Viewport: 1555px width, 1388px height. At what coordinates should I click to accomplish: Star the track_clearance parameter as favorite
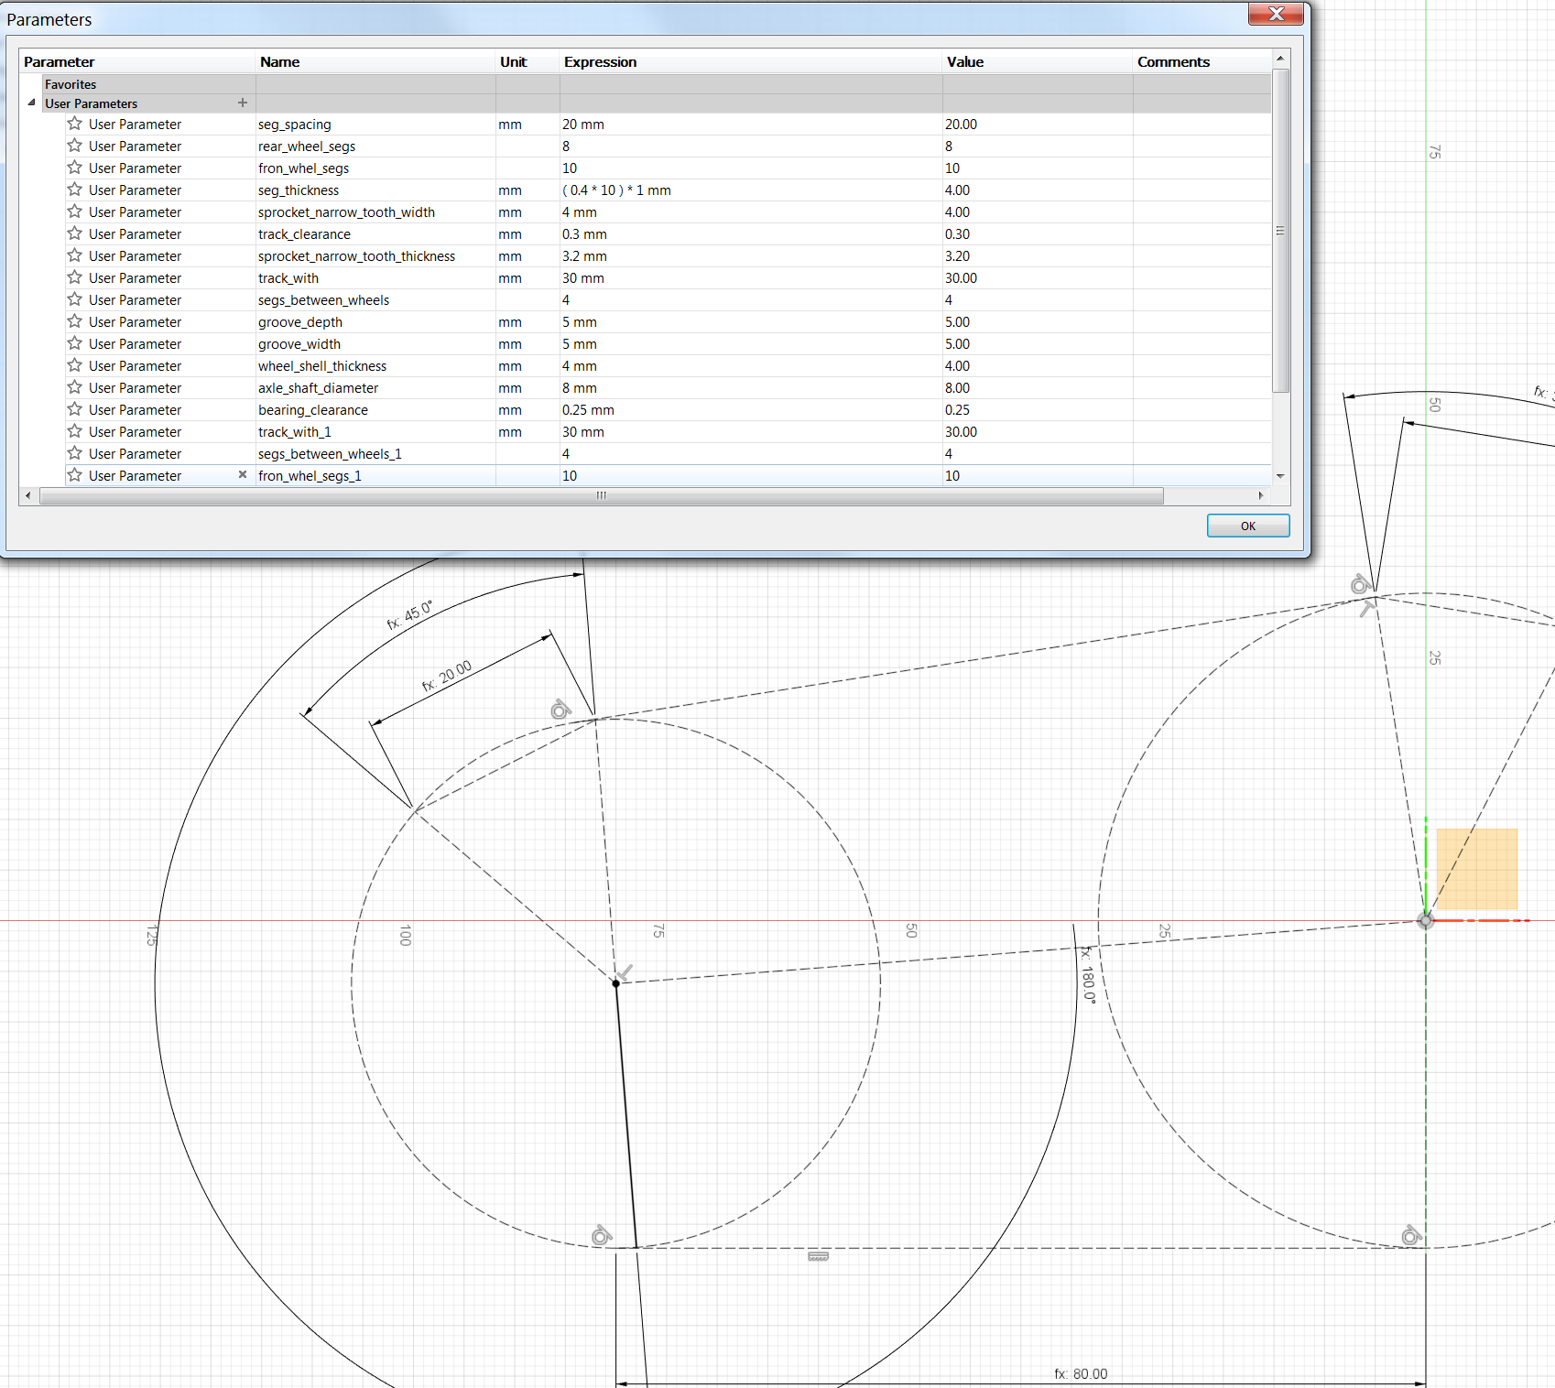pos(74,233)
